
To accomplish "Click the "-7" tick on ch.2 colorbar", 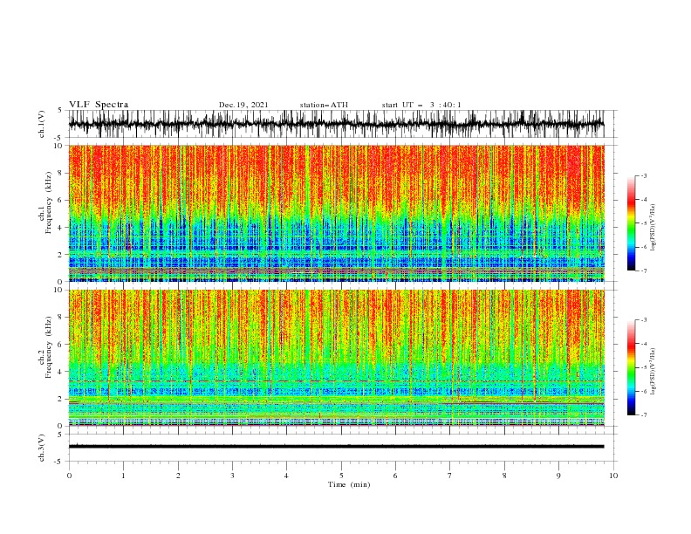I will pos(643,415).
